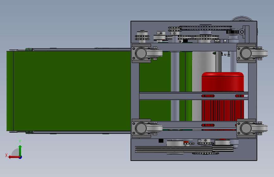274x177 pixels.
Task: Select the V-belt drive at the frame bottom
Action: [x=184, y=150]
